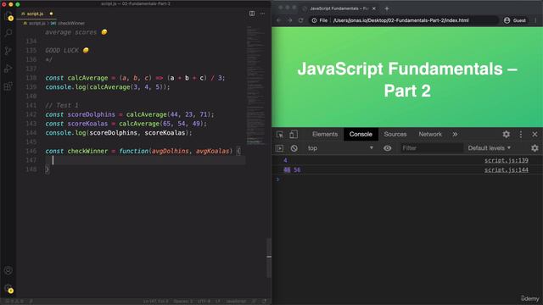Click the Spaces indentation in status bar

pyautogui.click(x=182, y=302)
